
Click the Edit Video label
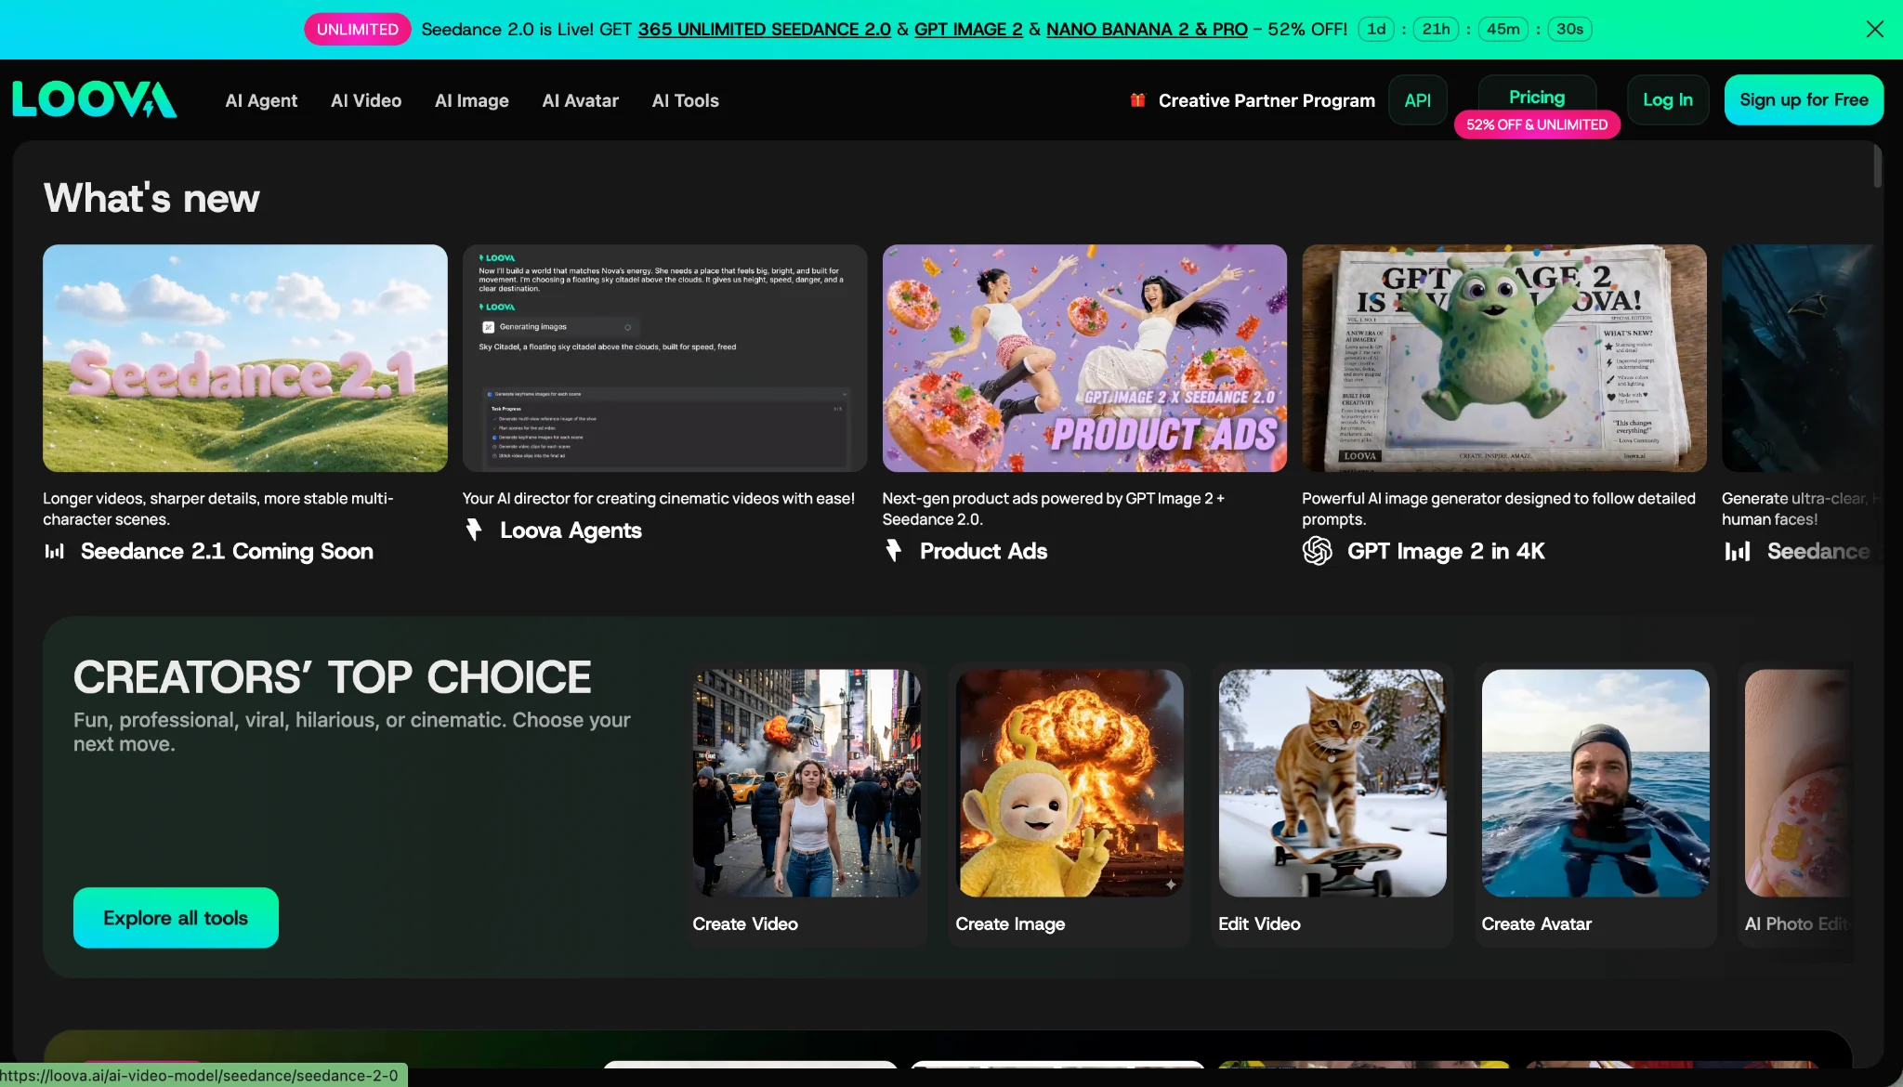coord(1259,923)
